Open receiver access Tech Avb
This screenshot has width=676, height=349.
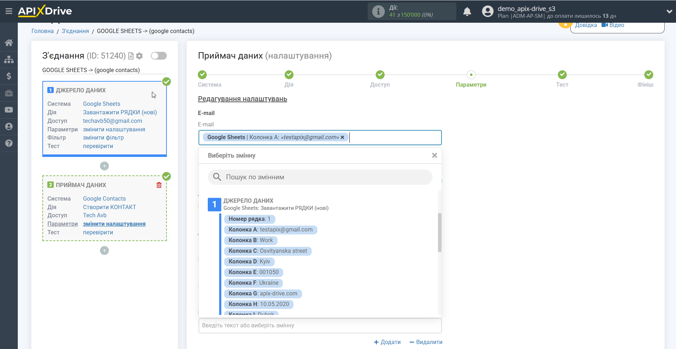(95, 215)
